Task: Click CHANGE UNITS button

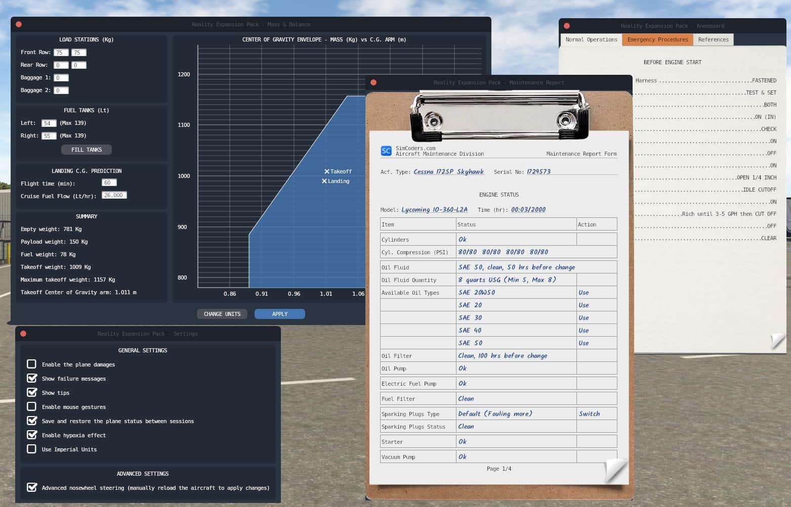Action: tap(222, 314)
